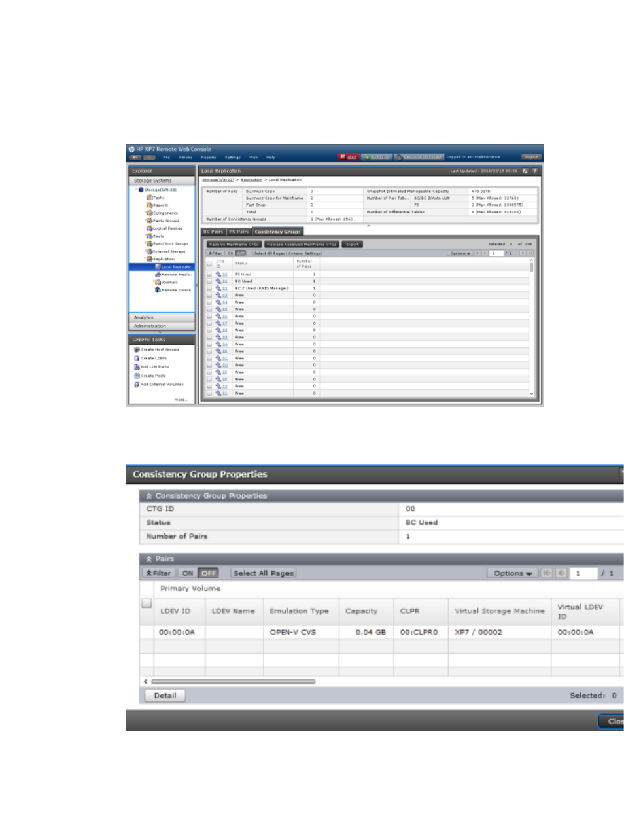Click the Create Host Groups task icon
Screen dimensions: 624x831
tap(137, 349)
